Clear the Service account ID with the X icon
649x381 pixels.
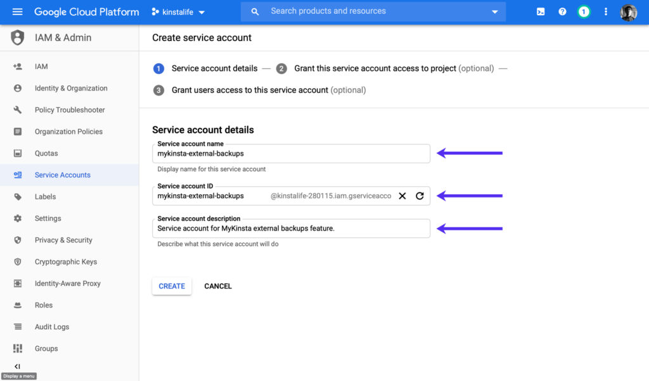click(x=402, y=196)
